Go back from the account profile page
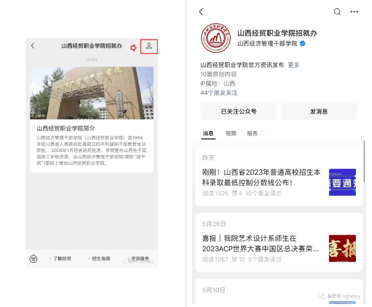Viewport: 372px width, 307px height. (201, 11)
